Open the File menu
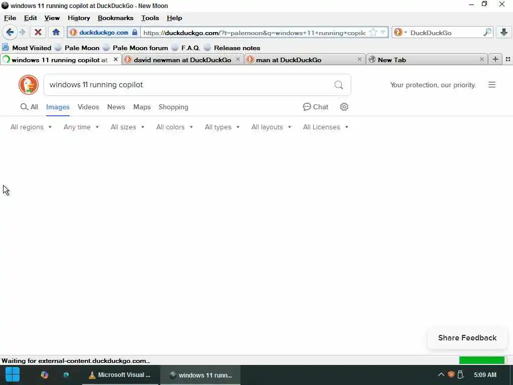 pyautogui.click(x=10, y=18)
